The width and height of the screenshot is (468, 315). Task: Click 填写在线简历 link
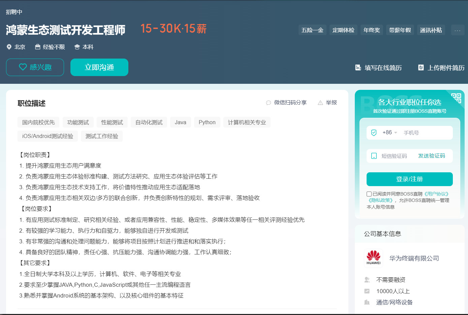point(383,68)
